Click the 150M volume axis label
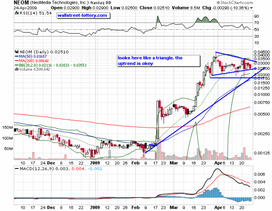This screenshot has height=211, width=272. 7,127
